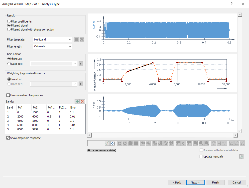Select the 4000 cell in Bands table

coord(35,116)
